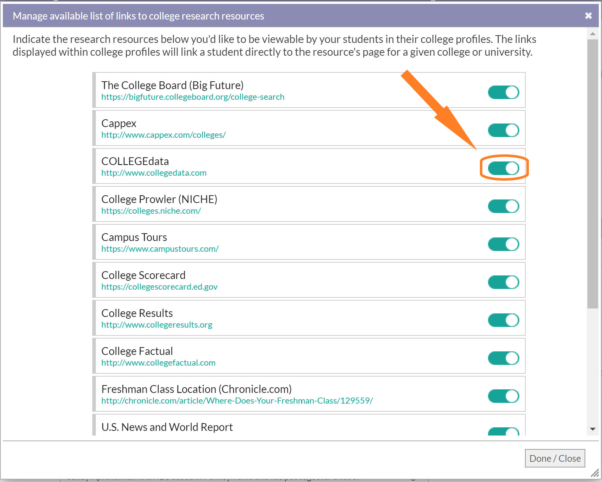The height and width of the screenshot is (482, 602).
Task: Select 'U.S. News and World Report' title text
Action: [167, 427]
